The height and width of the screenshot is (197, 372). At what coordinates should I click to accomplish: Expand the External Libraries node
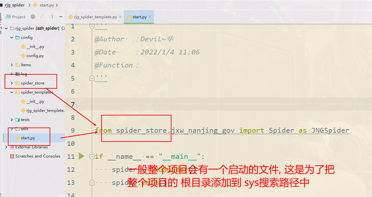[x=6, y=147]
